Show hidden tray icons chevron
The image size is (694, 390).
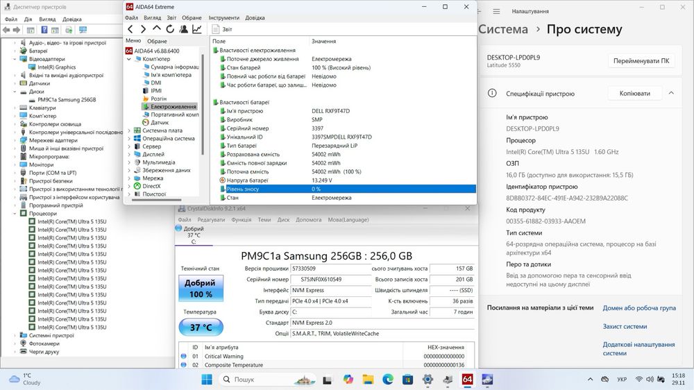pos(590,380)
